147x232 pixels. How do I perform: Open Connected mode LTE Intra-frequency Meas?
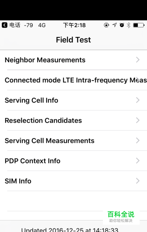click(x=73, y=80)
